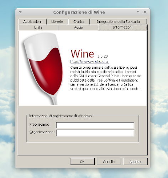This screenshot has width=168, height=178.
Task: Switch to the Audio tab
Action: pyautogui.click(x=78, y=27)
